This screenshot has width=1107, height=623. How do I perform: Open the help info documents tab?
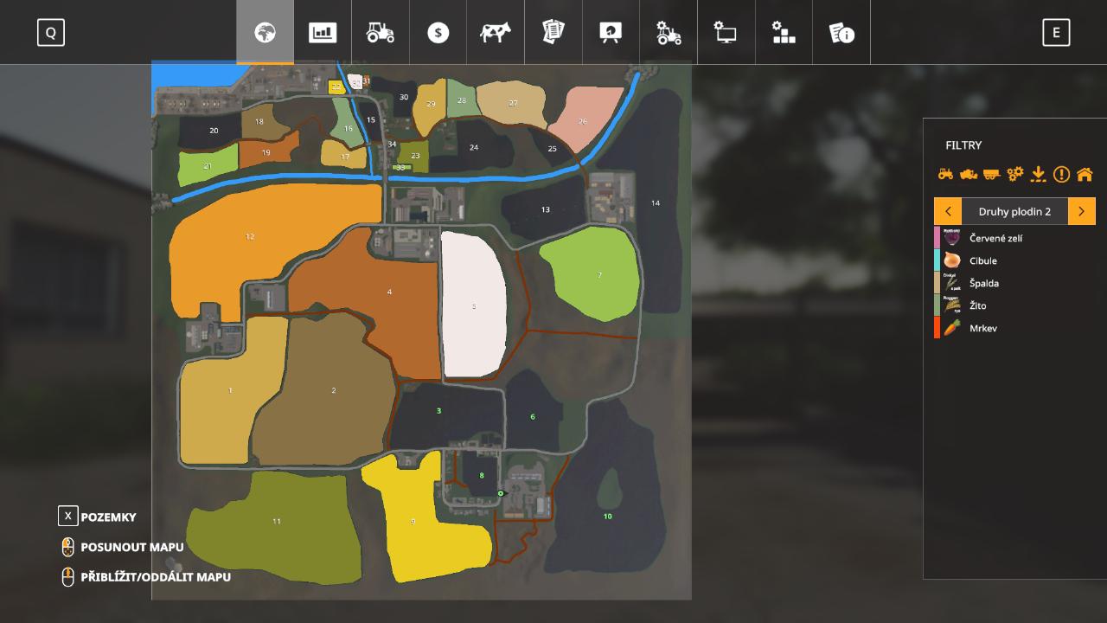click(841, 33)
